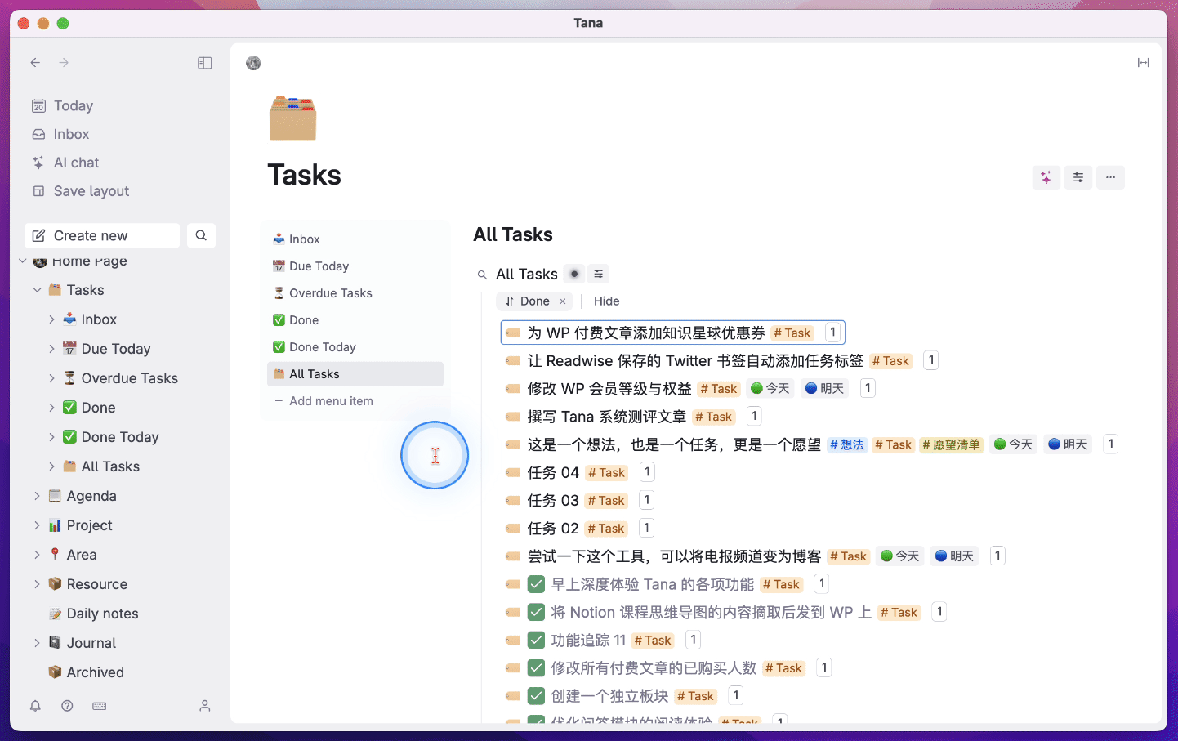The height and width of the screenshot is (741, 1178).
Task: Uncheck the 功能追踪 11 task checkbox
Action: pos(536,640)
